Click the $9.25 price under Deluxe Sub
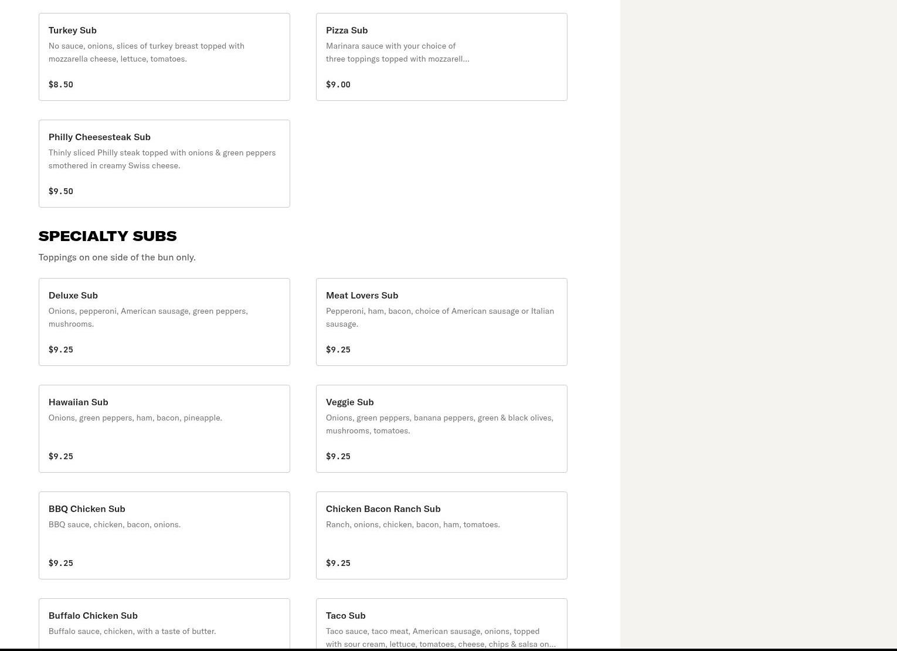 61,350
